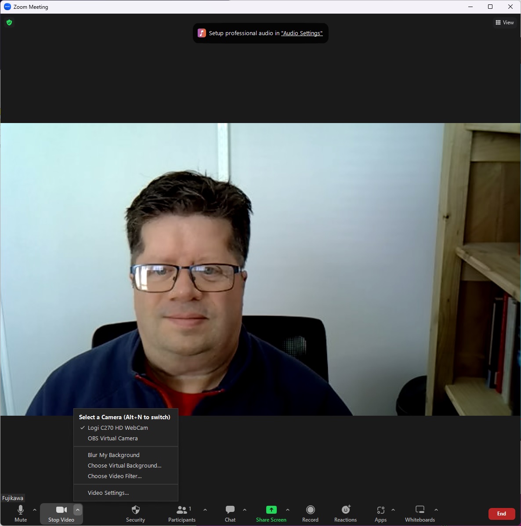Open the Reactions smiley menu
Screen dimensions: 521x526
(345, 513)
